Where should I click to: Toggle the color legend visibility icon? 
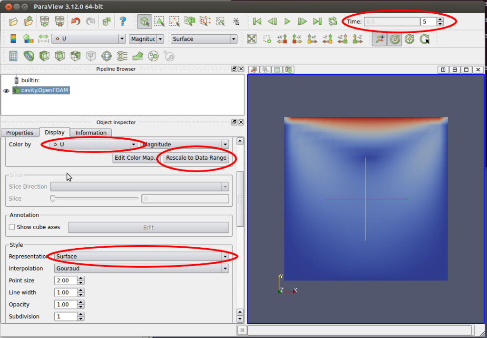click(x=13, y=39)
